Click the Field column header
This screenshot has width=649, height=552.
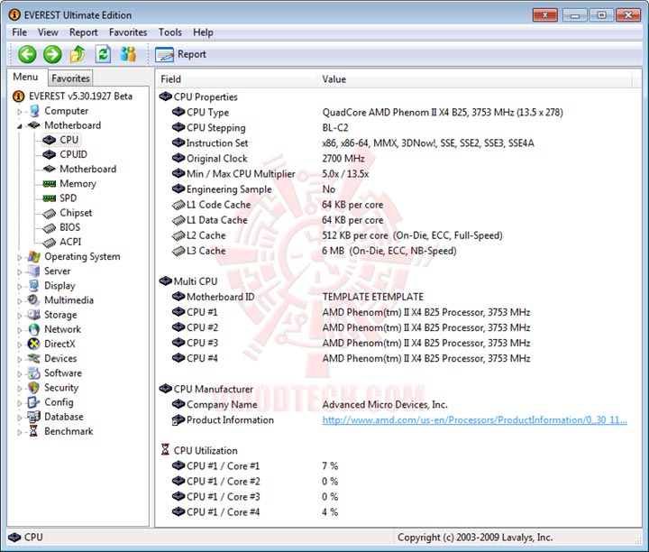coord(236,79)
